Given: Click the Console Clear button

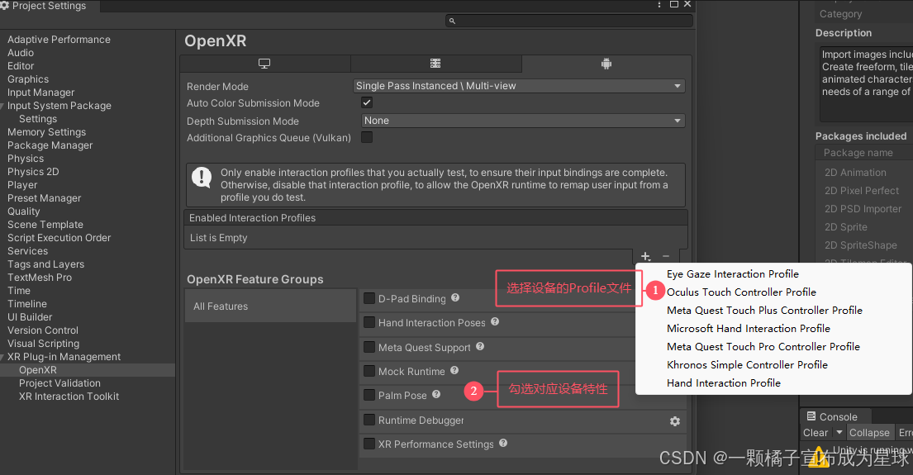Looking at the screenshot, I should pyautogui.click(x=816, y=433).
